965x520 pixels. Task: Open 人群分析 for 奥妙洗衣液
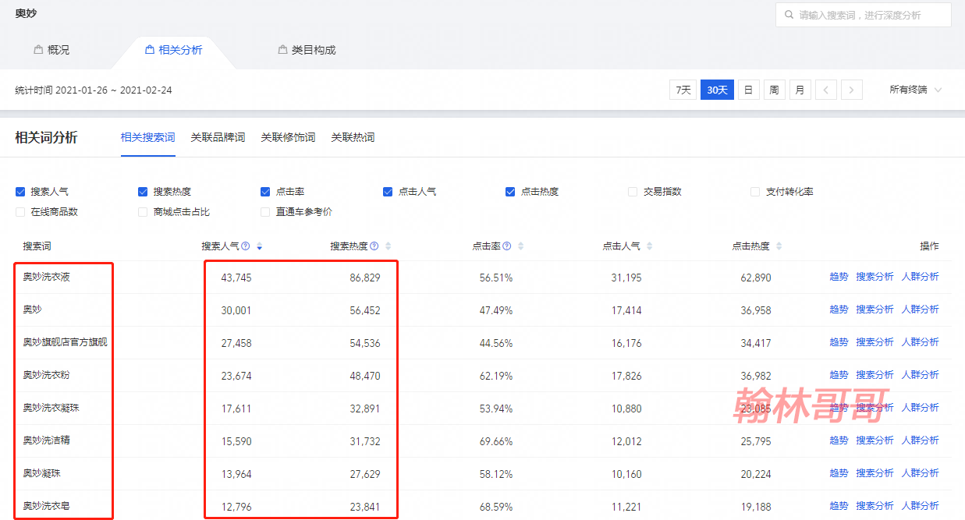pos(920,277)
